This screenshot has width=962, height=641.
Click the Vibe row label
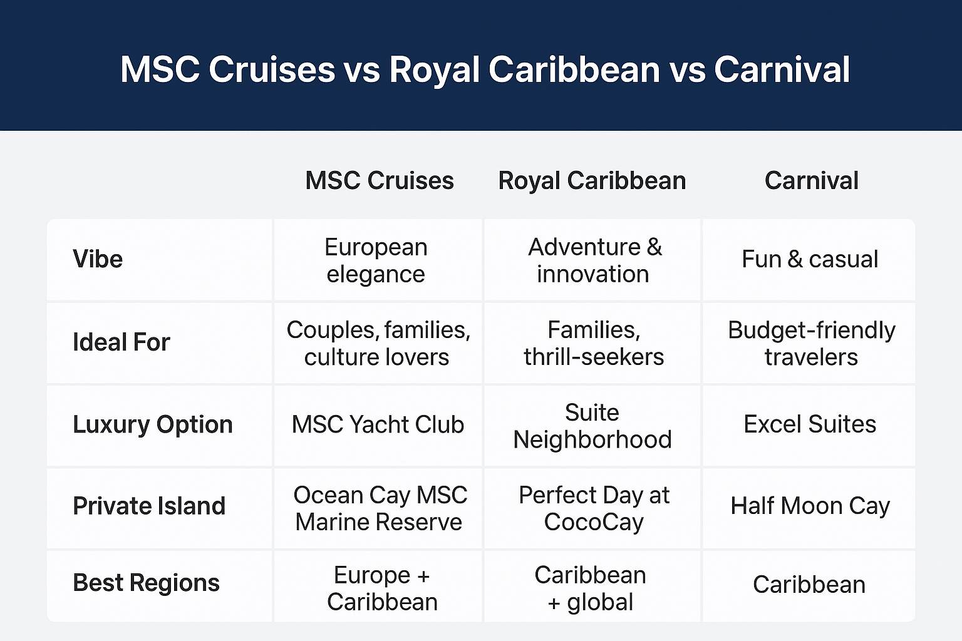(98, 259)
